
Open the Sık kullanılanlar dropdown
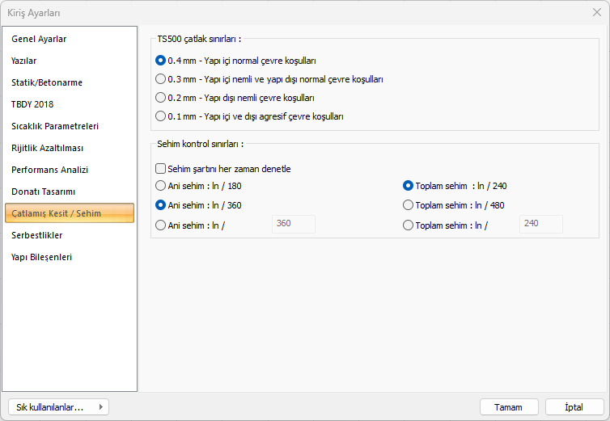57,407
